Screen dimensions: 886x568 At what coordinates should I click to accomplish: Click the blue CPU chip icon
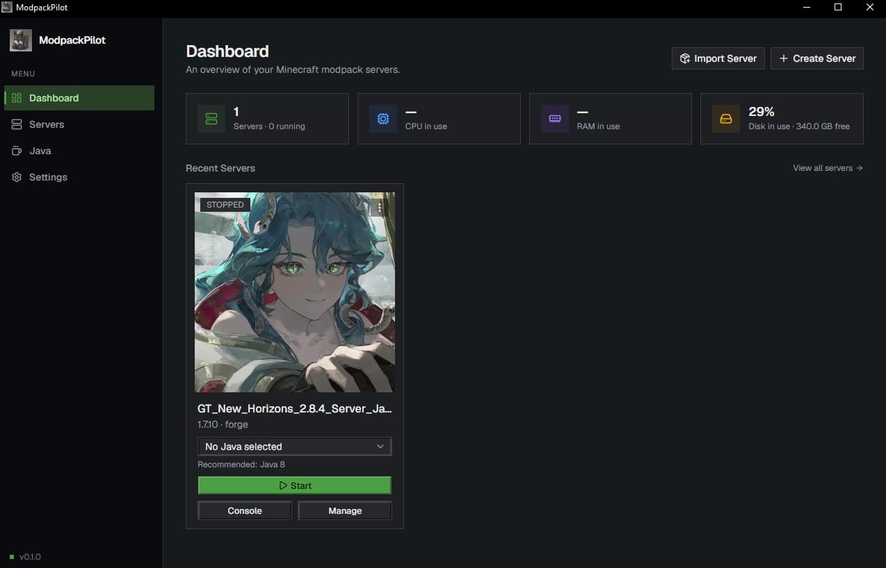pos(383,119)
